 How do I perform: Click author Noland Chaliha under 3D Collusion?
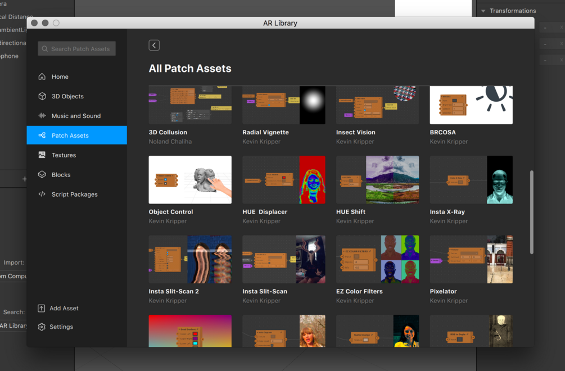click(x=170, y=142)
